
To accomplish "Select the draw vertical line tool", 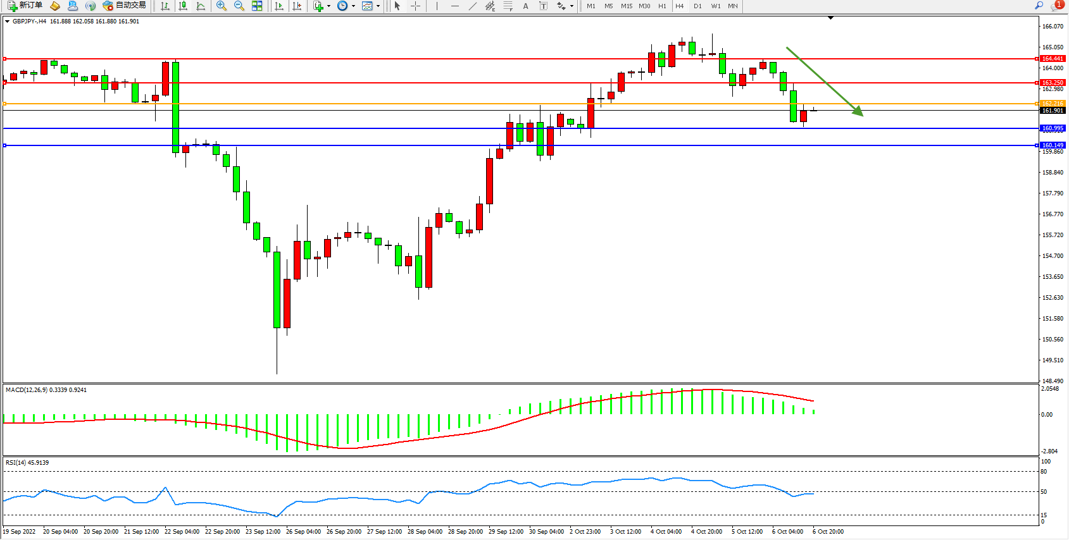I will [x=437, y=6].
